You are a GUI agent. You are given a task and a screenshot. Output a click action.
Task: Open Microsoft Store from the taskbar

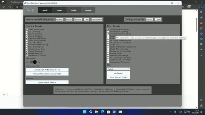pyautogui.click(x=108, y=112)
